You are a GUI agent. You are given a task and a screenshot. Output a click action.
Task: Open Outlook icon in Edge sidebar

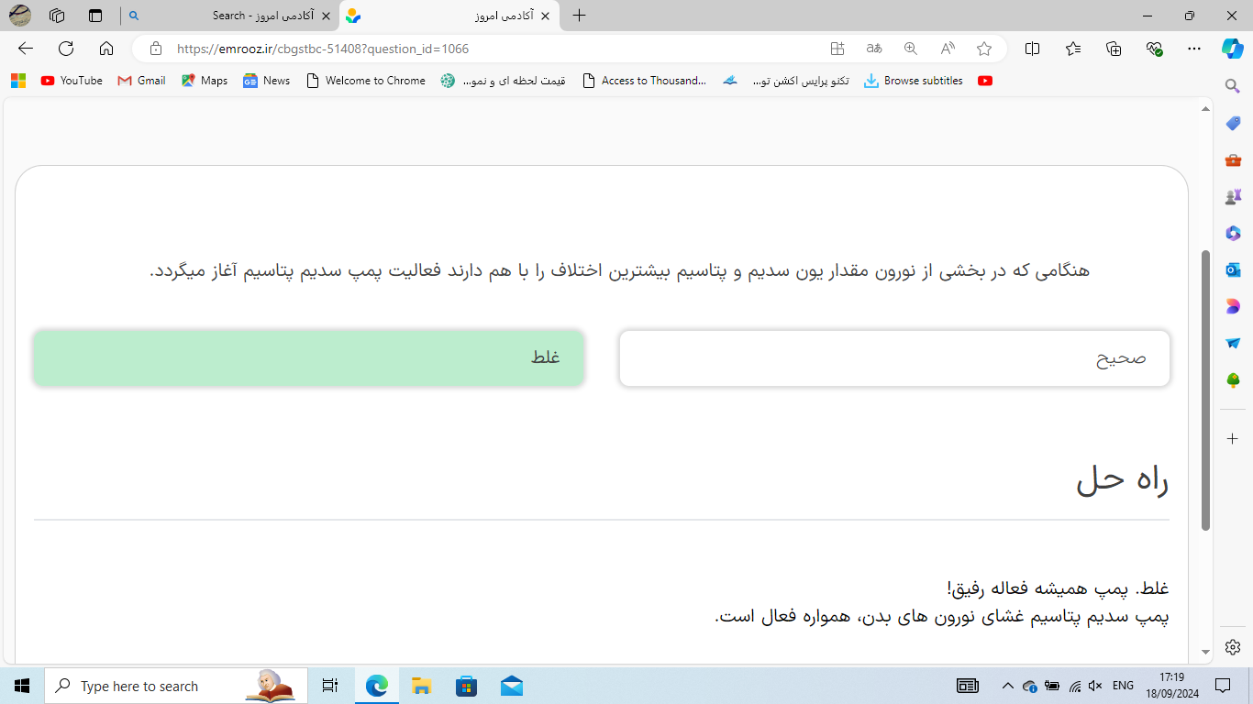(1233, 269)
